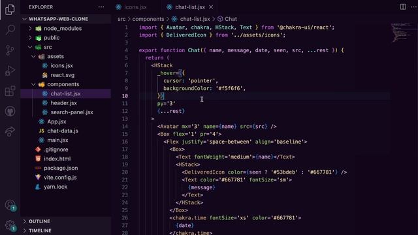Viewport: 418px width, 235px height.
Task: Click the DeliveredIcon import name
Action: (x=186, y=35)
